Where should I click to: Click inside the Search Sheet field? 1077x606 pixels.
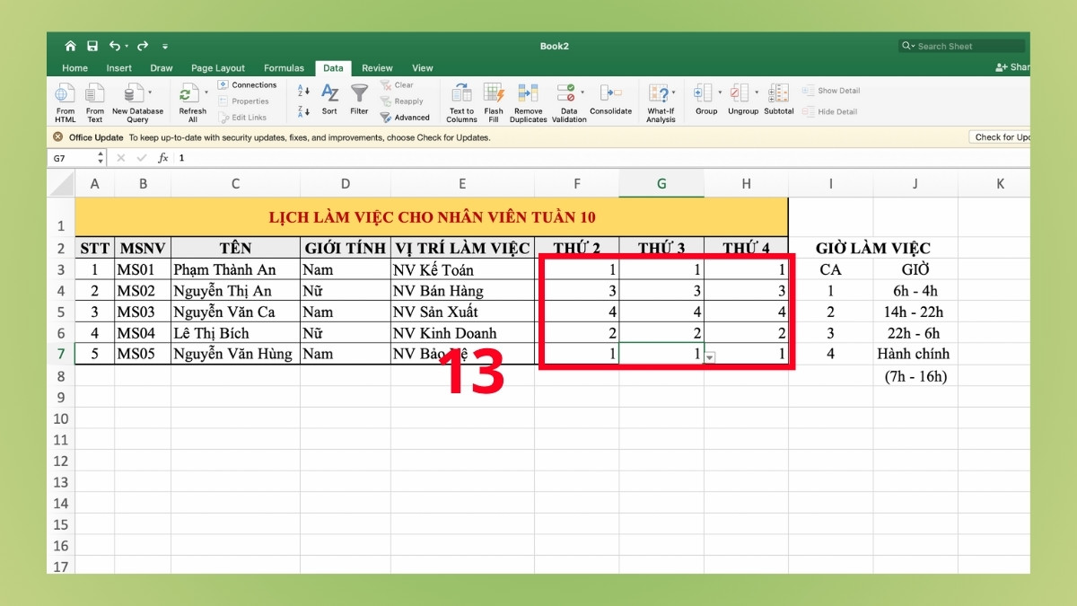click(960, 46)
